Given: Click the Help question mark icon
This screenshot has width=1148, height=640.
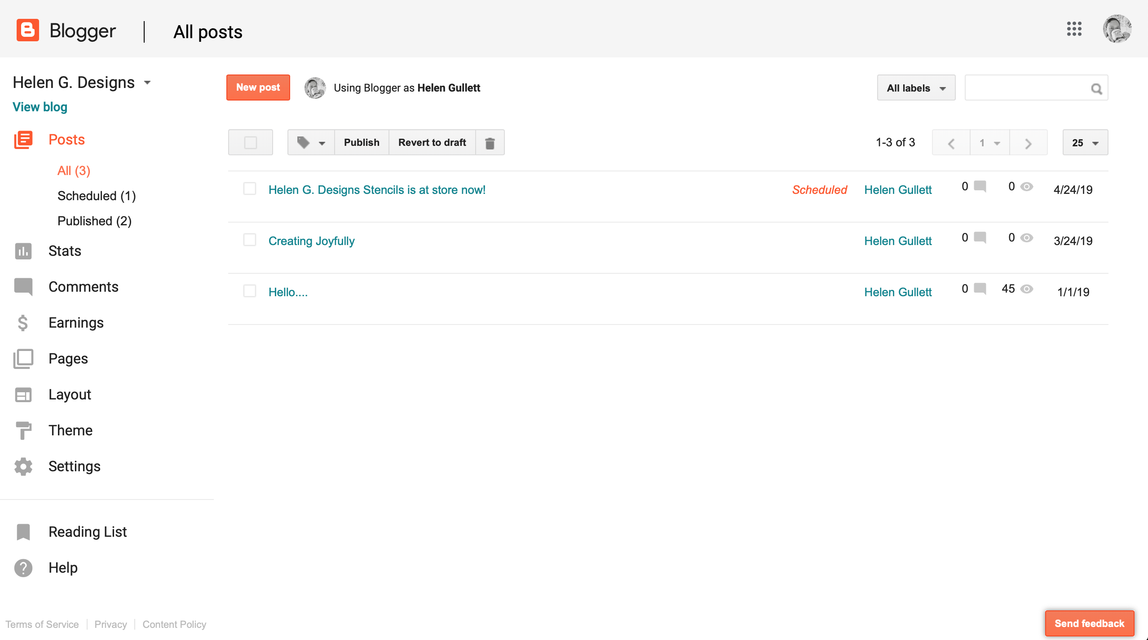Looking at the screenshot, I should click(x=23, y=568).
